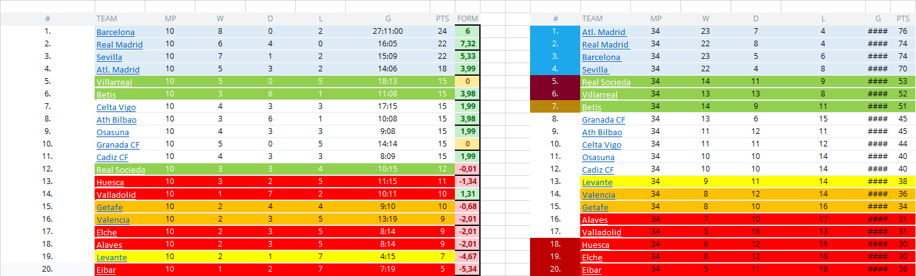Select points cell '70'
Screen dimensions: 916x276
903,69
